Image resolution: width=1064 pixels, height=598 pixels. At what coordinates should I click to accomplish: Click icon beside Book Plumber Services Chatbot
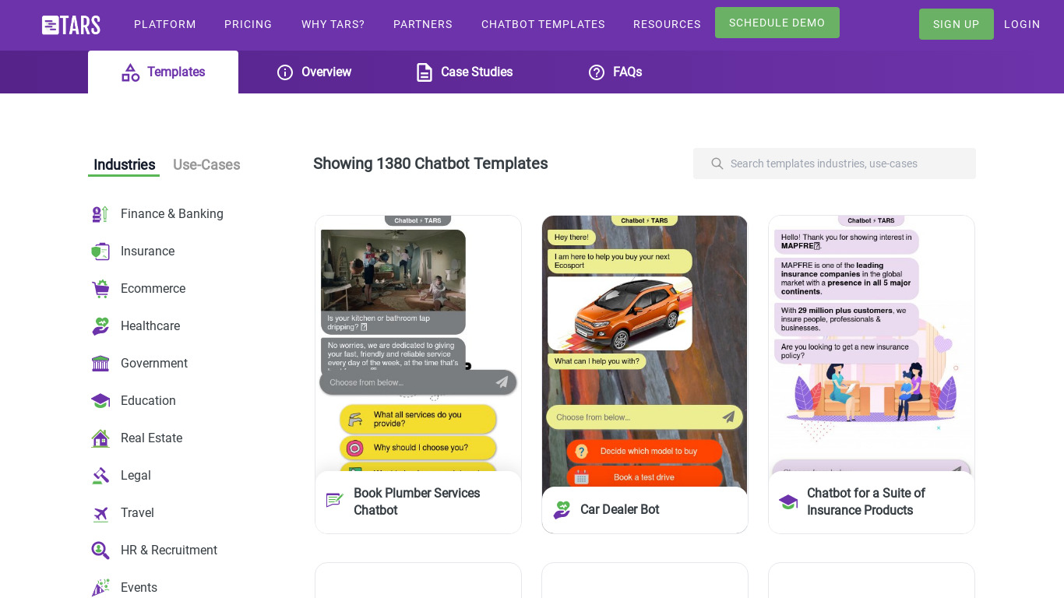coord(335,500)
